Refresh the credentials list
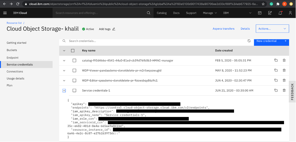The image size is (296, 142). tap(249, 41)
